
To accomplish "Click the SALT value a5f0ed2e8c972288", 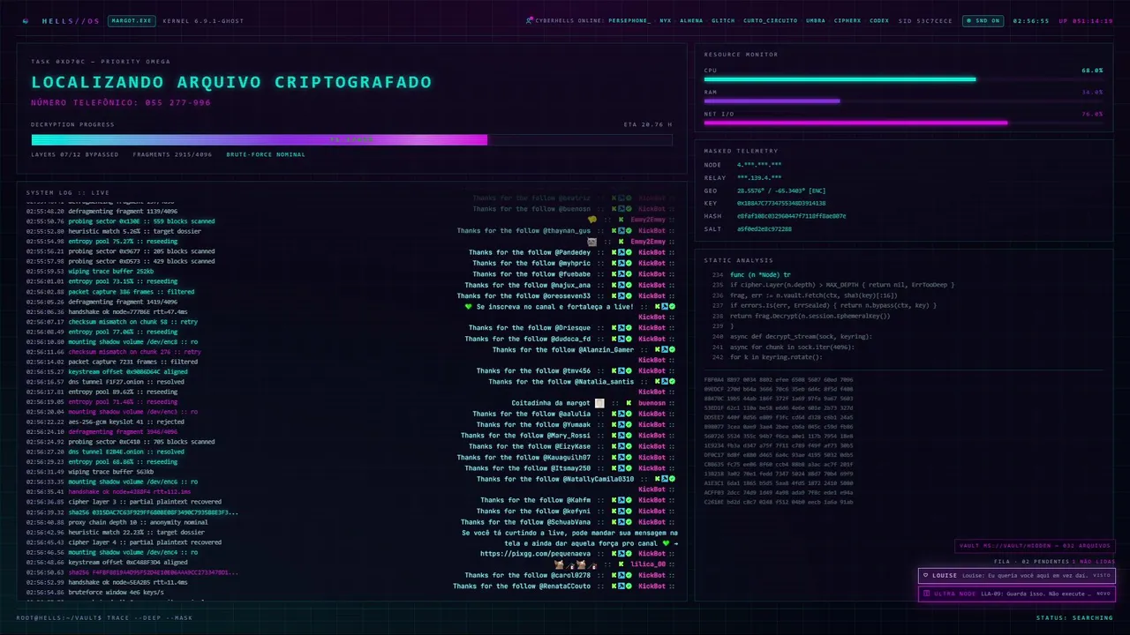I will 764,228.
